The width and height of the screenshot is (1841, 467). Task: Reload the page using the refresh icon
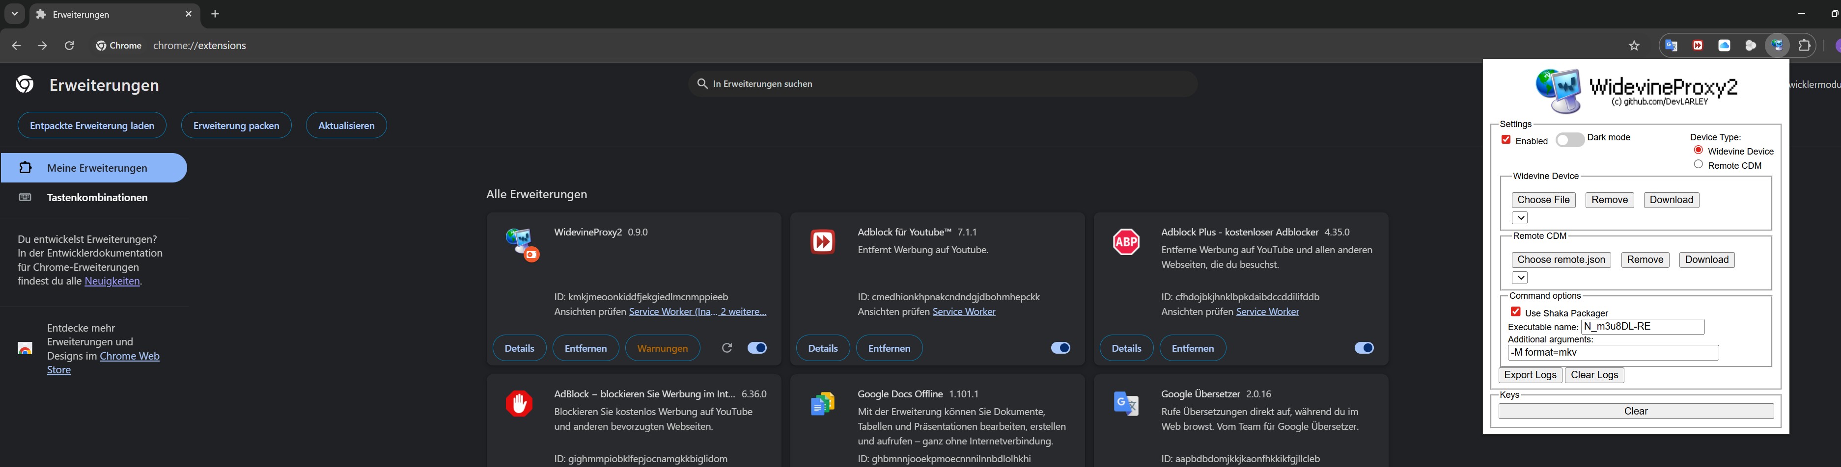pyautogui.click(x=69, y=46)
